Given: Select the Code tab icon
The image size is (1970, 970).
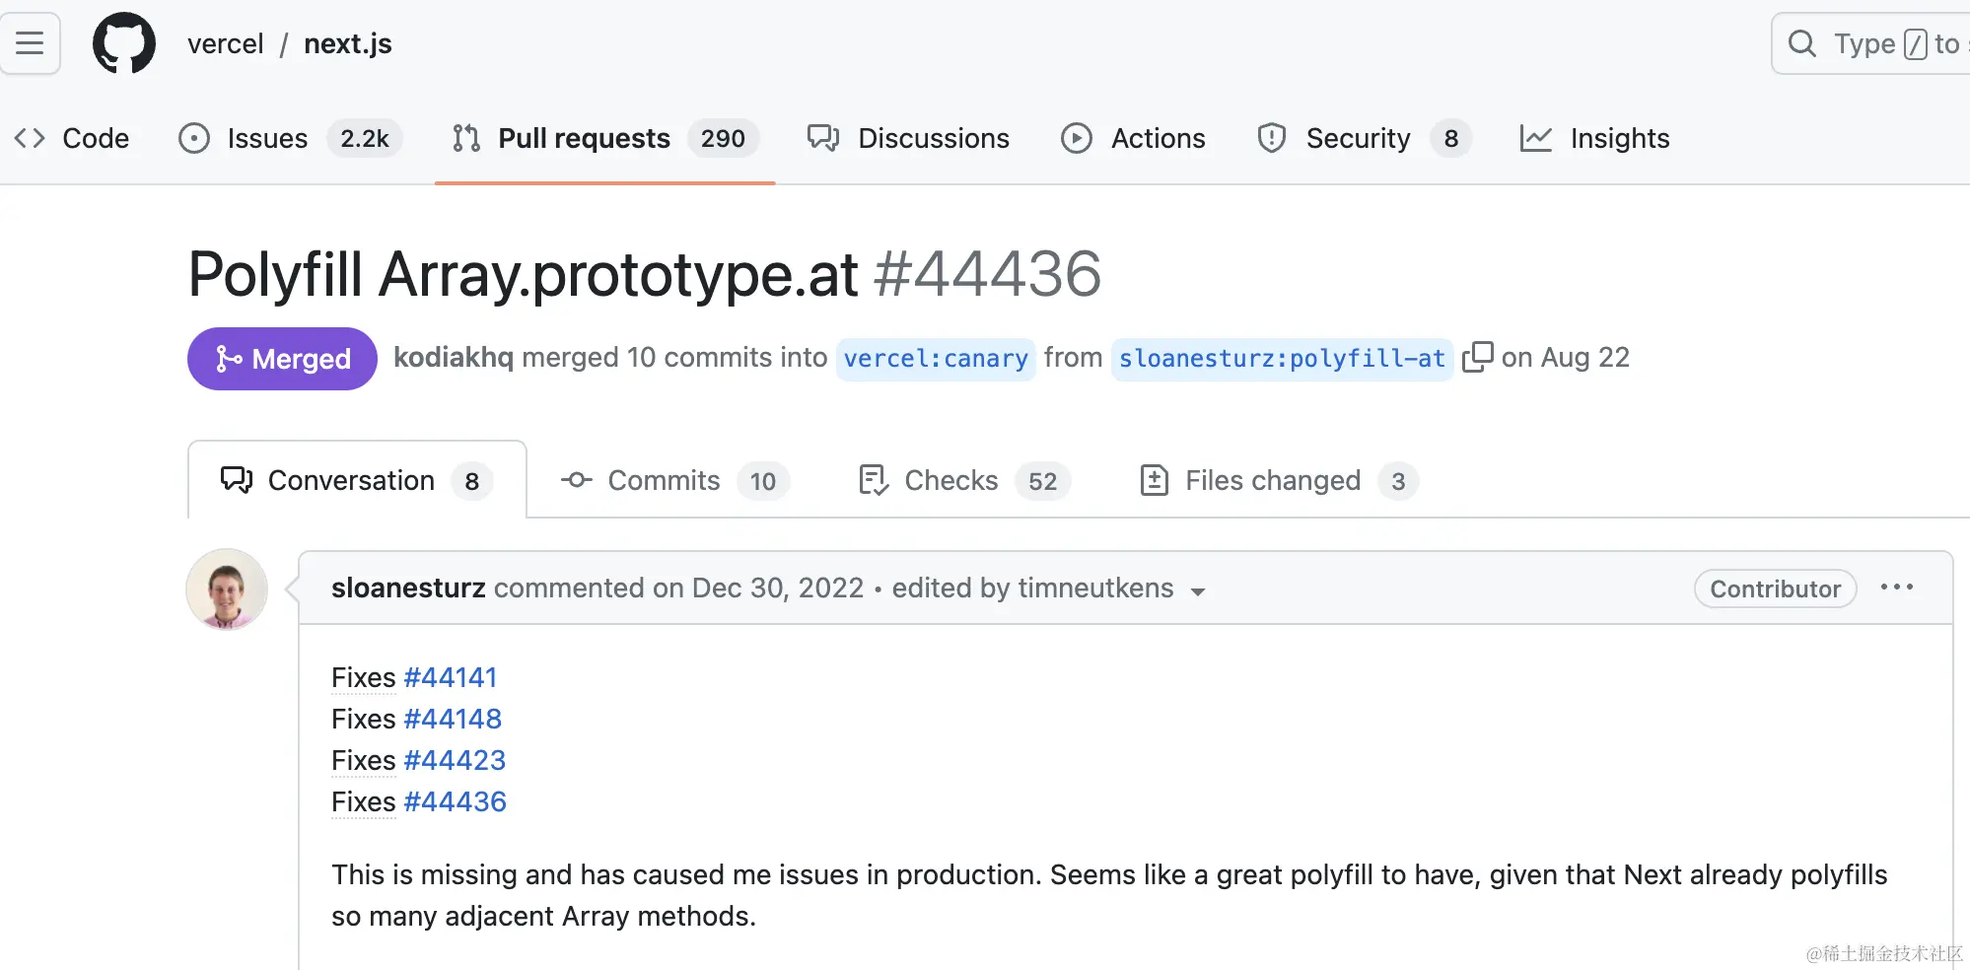Looking at the screenshot, I should (30, 138).
